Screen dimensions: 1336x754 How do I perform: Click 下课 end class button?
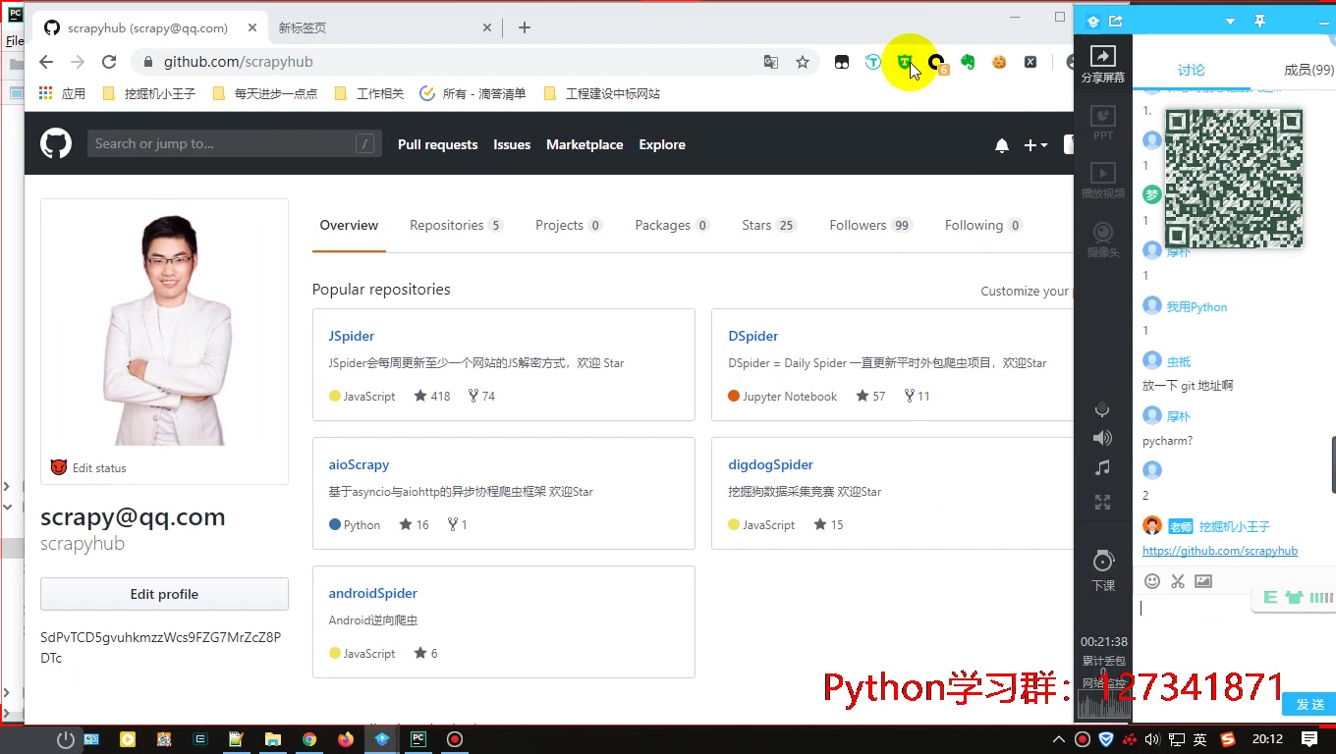point(1103,570)
